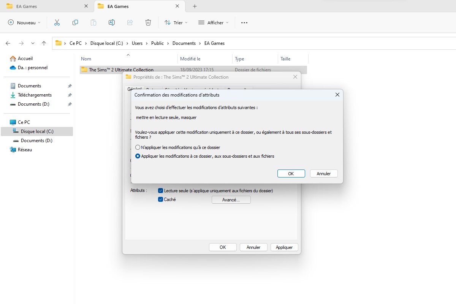Click the Avancé... button

point(231,200)
